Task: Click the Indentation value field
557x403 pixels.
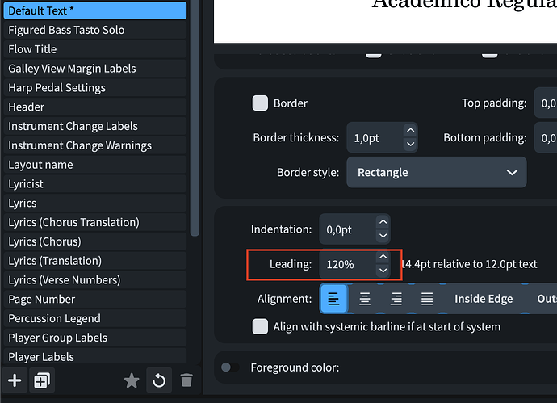Action: point(346,229)
